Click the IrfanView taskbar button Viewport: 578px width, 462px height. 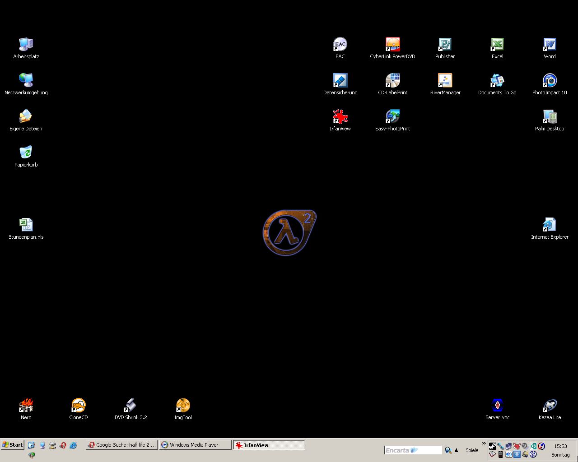[269, 445]
